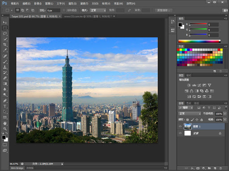The height and width of the screenshot is (171, 229).
Task: Close the Taipei 101.psd tab
Action: (60, 16)
